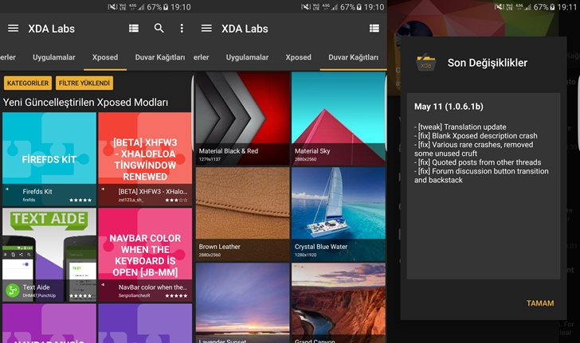Tap 'Yeni Güncelleştirilen Xposed Modları' heading
Image resolution: width=580 pixels, height=343 pixels.
point(85,103)
